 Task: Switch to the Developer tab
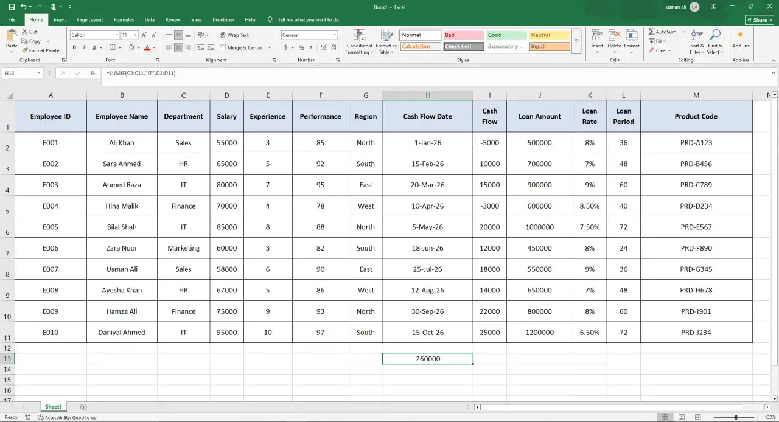tap(223, 19)
